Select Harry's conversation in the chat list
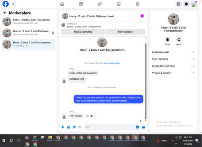202x147 pixels. (x=28, y=44)
